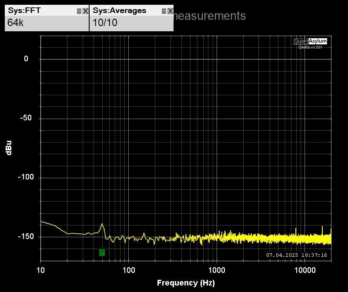
Task: Click the 10000 X-axis tick label
Action: tap(305, 271)
